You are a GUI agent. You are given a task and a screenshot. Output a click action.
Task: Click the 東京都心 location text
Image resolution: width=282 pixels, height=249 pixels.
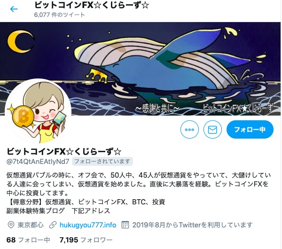pyautogui.click(x=31, y=225)
